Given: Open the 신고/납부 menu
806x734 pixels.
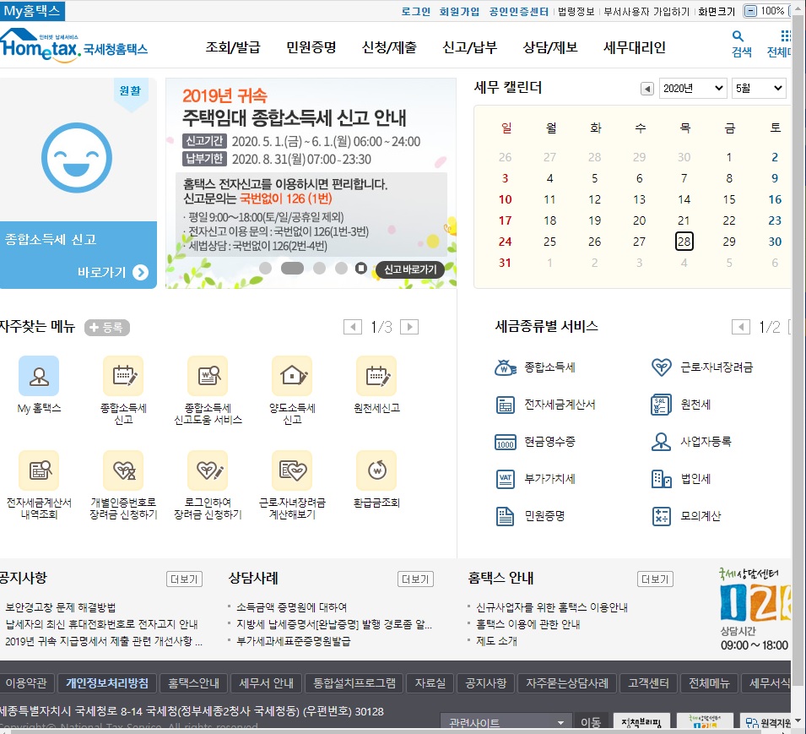Looking at the screenshot, I should point(470,47).
